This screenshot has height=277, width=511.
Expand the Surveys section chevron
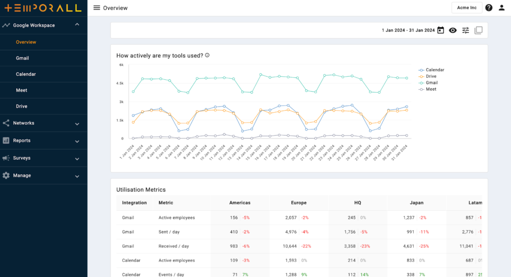pos(77,159)
